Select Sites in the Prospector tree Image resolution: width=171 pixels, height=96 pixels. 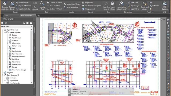(x=14, y=49)
